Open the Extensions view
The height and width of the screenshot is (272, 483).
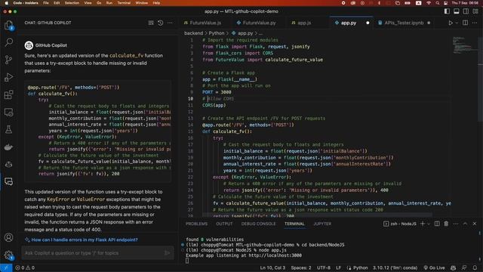pyautogui.click(x=8, y=94)
